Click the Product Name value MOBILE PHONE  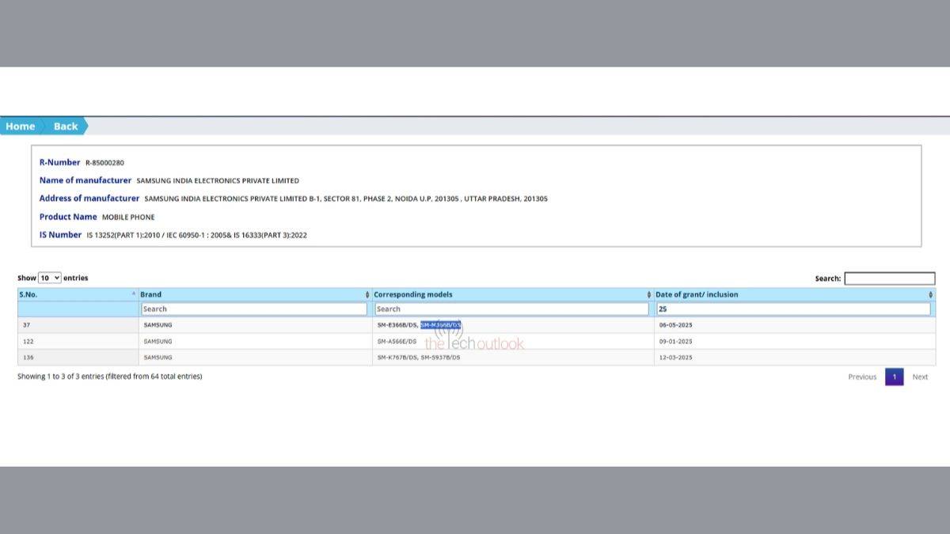pyautogui.click(x=128, y=217)
